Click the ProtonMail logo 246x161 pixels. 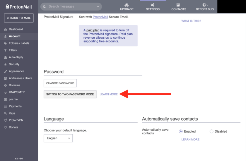point(19,7)
